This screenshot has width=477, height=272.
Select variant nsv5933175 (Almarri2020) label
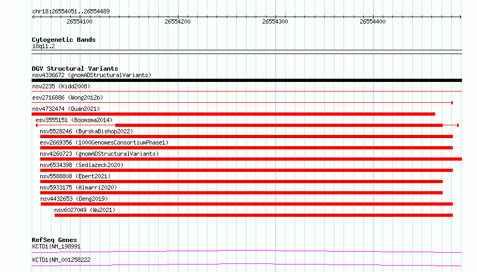[x=78, y=187]
